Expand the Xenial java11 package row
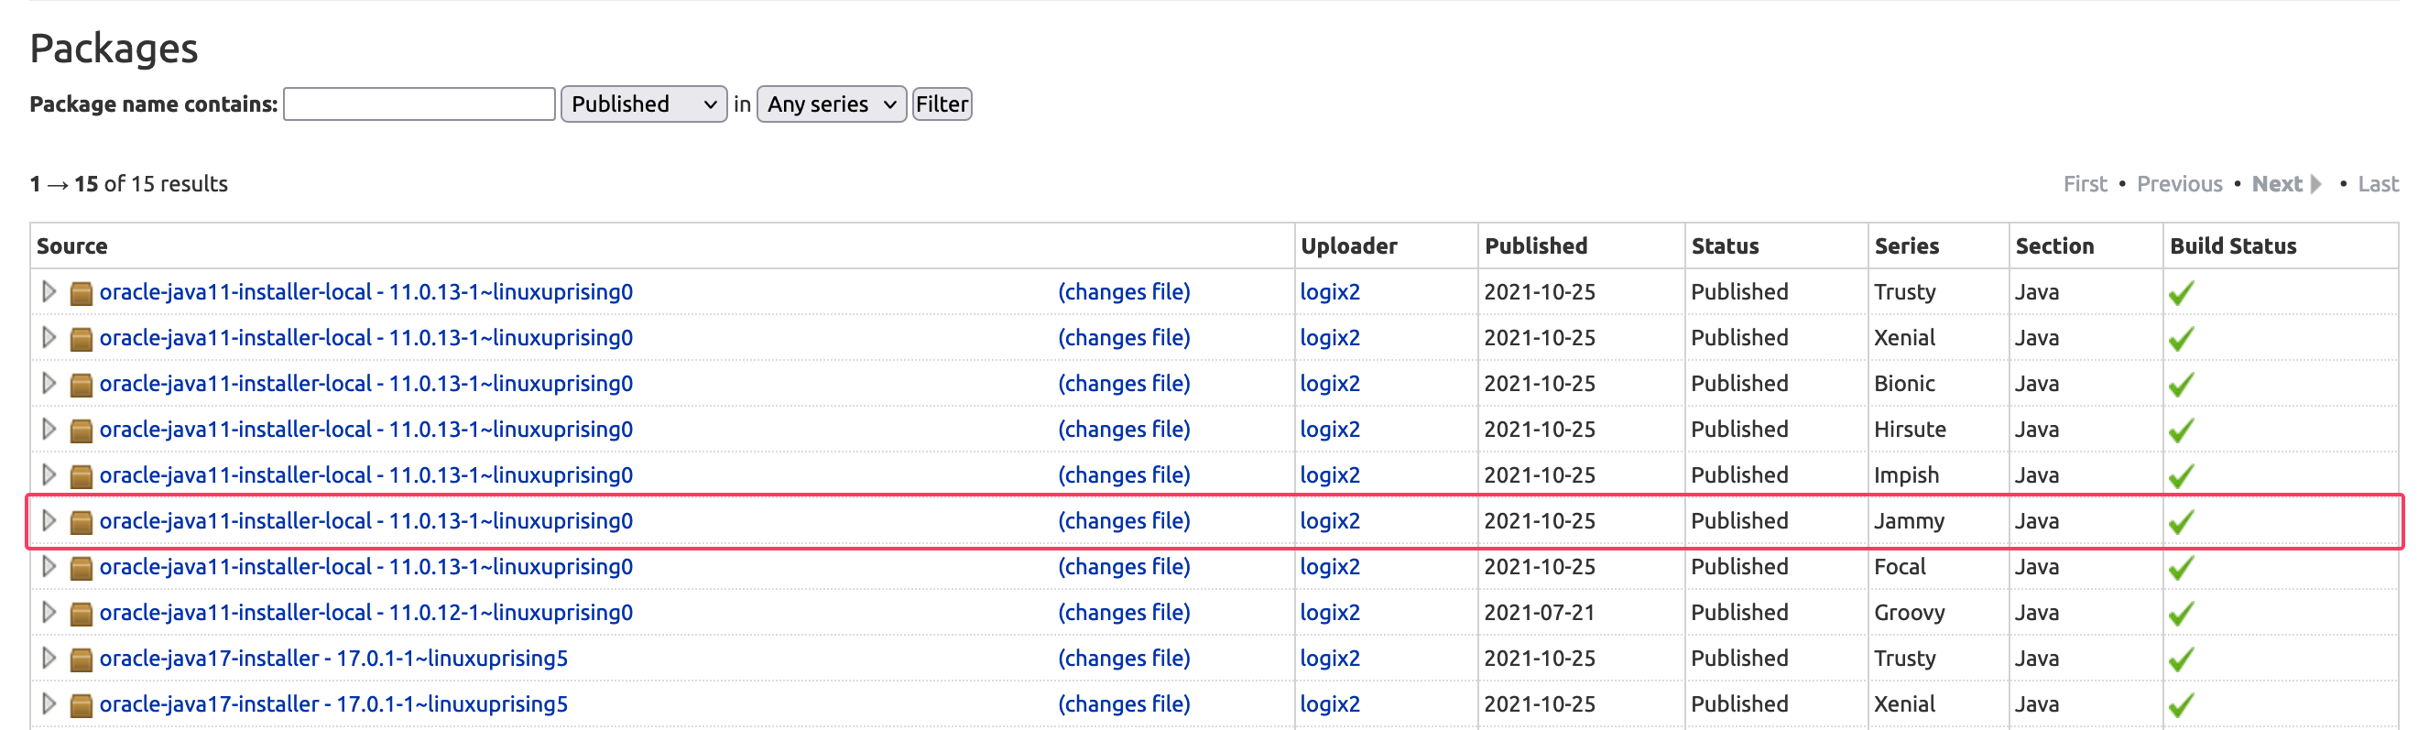Image resolution: width=2418 pixels, height=730 pixels. pos(49,338)
